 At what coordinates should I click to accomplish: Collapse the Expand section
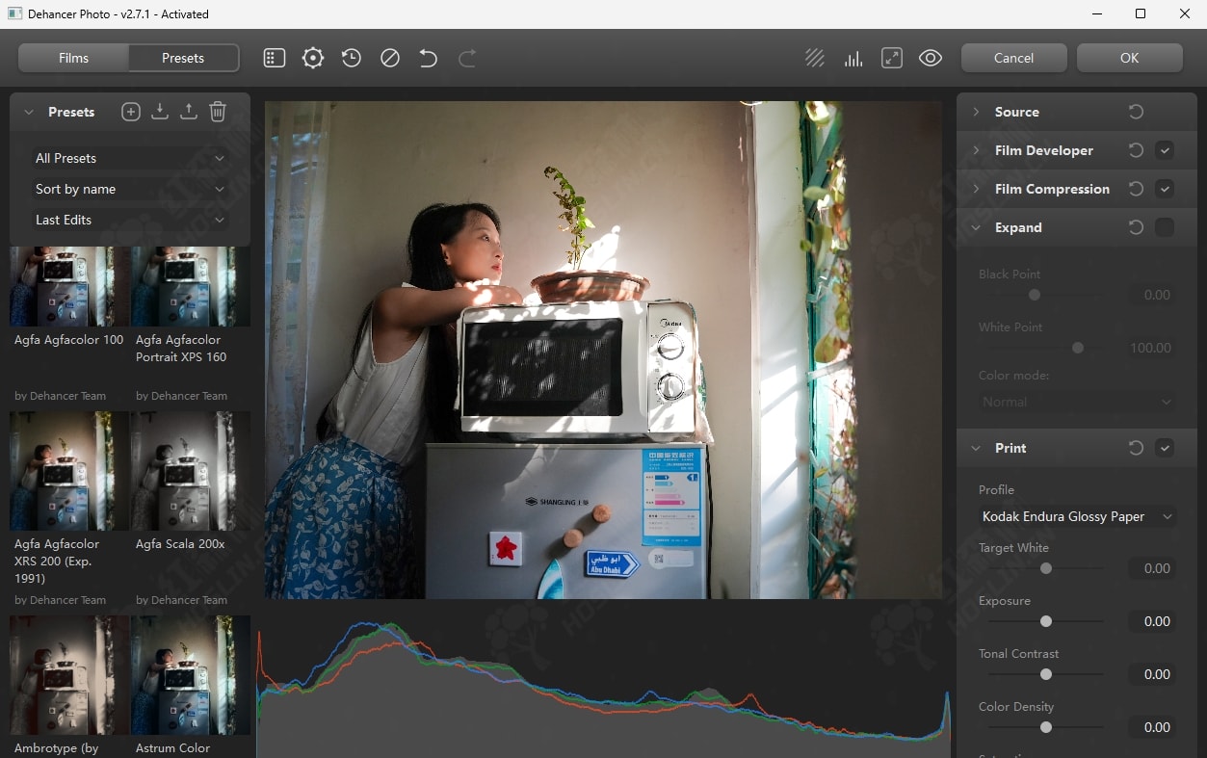pyautogui.click(x=976, y=227)
